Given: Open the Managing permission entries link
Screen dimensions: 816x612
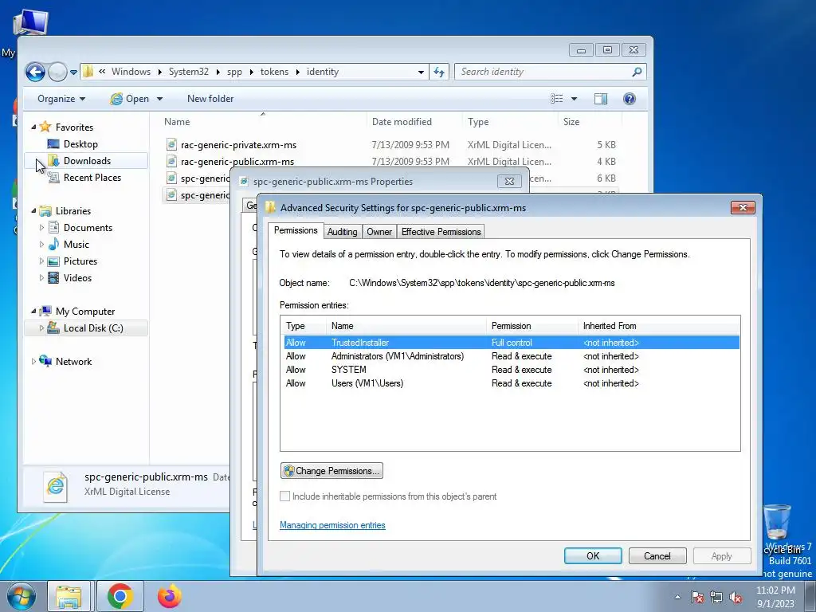Looking at the screenshot, I should coord(332,526).
